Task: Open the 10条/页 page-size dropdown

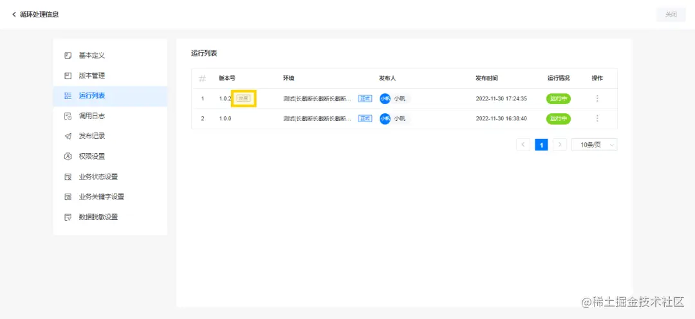Action: tap(595, 145)
